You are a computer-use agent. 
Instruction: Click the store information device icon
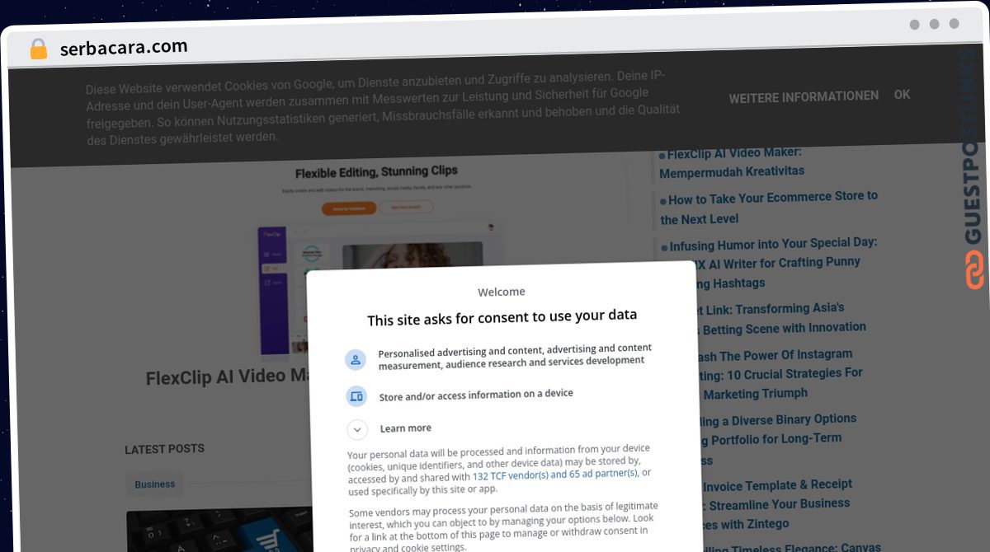coord(356,396)
